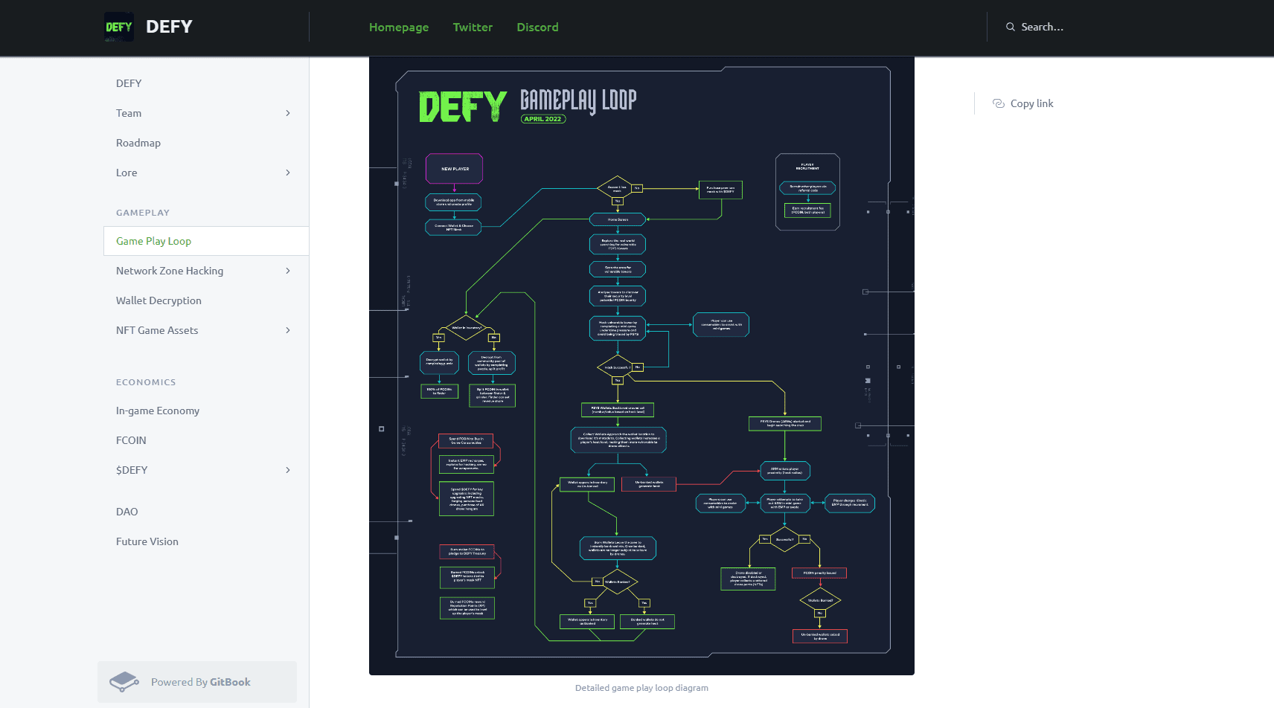Open the Roadmap page

click(206, 143)
